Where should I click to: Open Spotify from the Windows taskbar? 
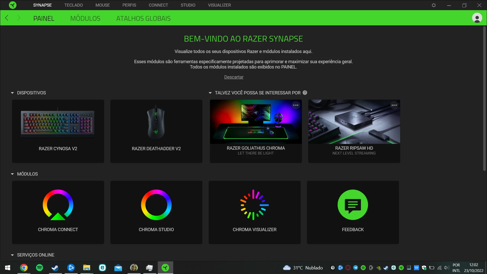[40, 268]
